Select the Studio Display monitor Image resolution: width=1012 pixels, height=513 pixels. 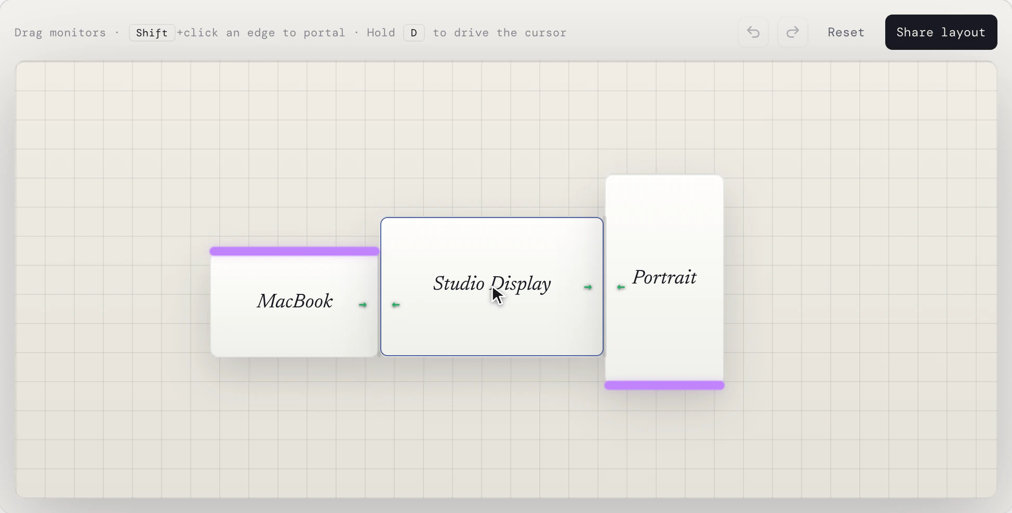tap(491, 287)
